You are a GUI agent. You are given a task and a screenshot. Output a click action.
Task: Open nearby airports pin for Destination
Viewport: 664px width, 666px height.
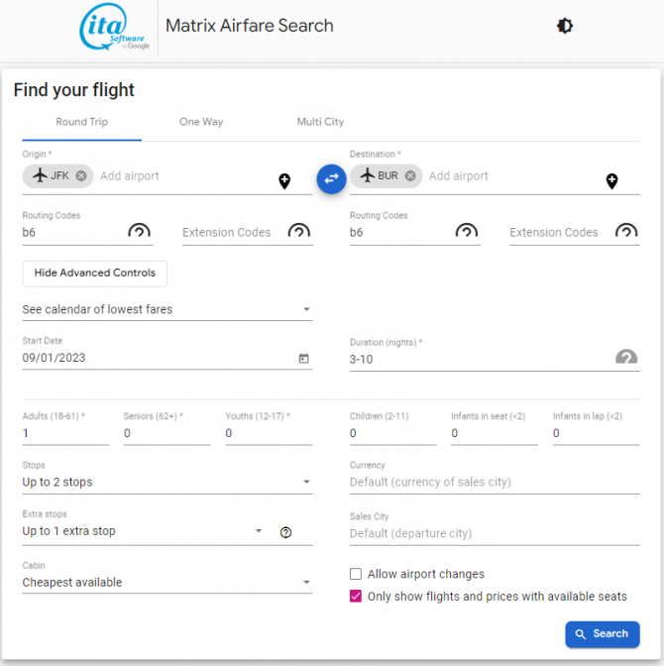[x=611, y=180]
